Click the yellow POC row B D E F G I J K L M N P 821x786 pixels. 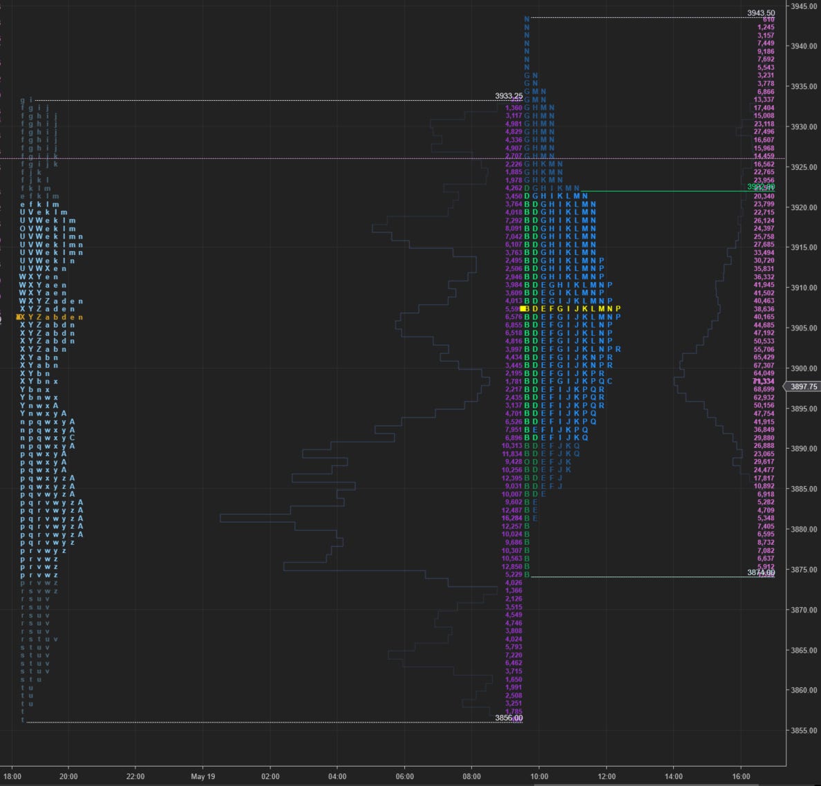pyautogui.click(x=572, y=309)
